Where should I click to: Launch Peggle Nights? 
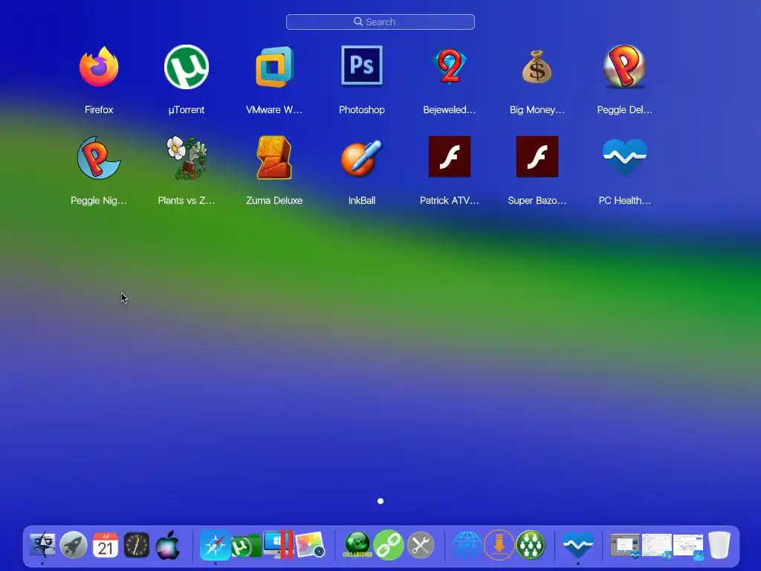99,158
